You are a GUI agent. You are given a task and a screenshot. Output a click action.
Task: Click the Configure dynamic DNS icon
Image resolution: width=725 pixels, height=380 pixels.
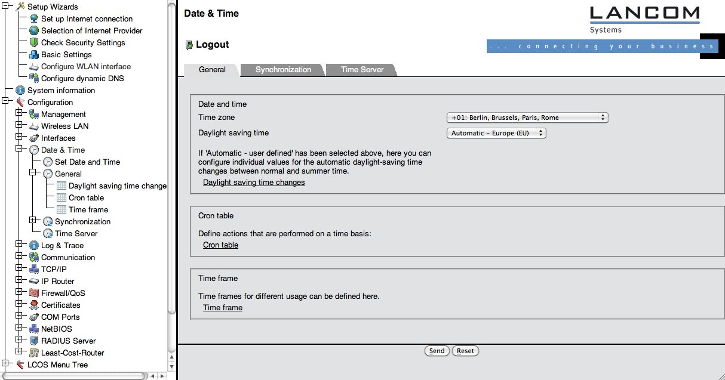(x=34, y=78)
